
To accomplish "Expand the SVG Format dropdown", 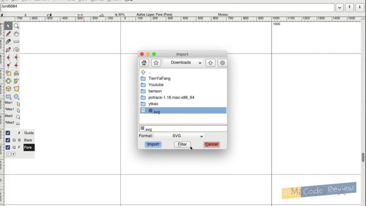I will pyautogui.click(x=179, y=136).
